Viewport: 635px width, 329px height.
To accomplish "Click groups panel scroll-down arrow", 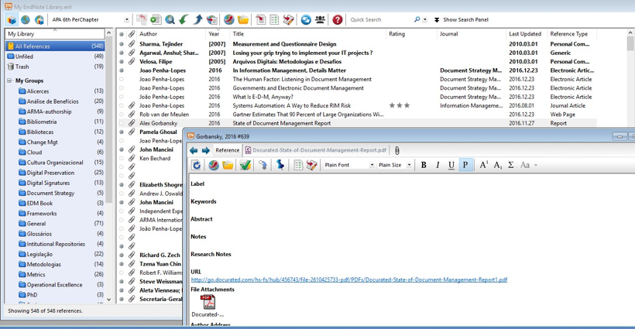I will (108, 300).
